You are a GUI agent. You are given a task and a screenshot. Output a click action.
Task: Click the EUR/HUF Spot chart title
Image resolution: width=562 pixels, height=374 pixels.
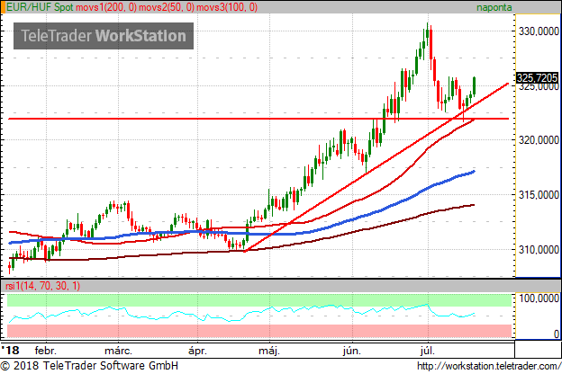pos(40,7)
